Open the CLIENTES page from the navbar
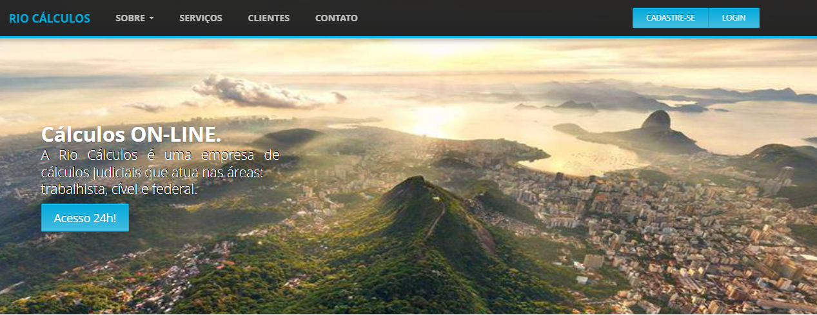817x315 pixels. (x=268, y=18)
